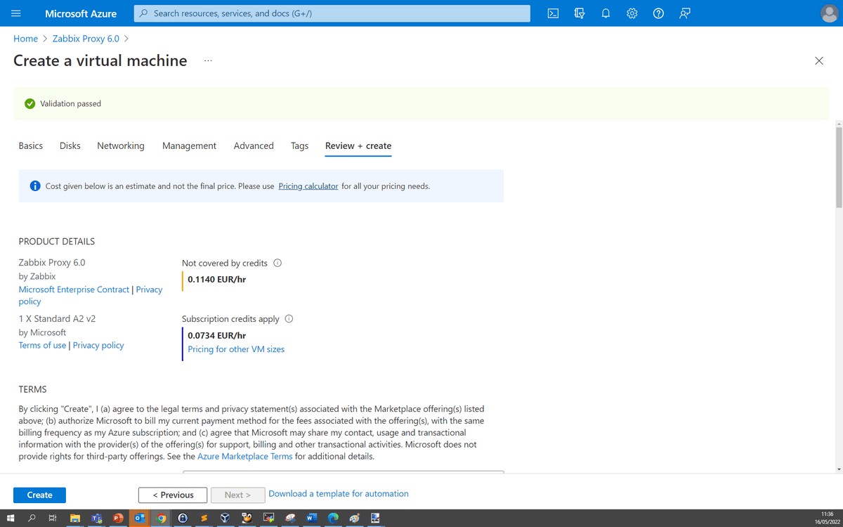Image resolution: width=843 pixels, height=527 pixels.
Task: Launch Cloud Shell from the top bar
Action: click(x=553, y=13)
